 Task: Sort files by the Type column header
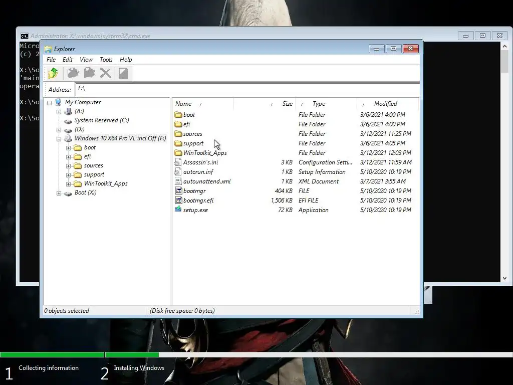point(326,104)
